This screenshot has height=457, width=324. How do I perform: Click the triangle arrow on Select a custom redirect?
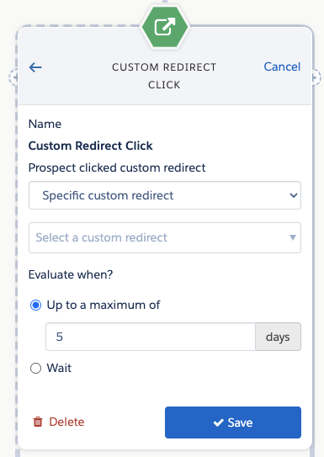pos(293,237)
